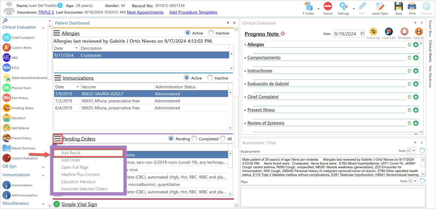Click the sidebar search magnifier icon
The image size is (436, 210).
5,21
